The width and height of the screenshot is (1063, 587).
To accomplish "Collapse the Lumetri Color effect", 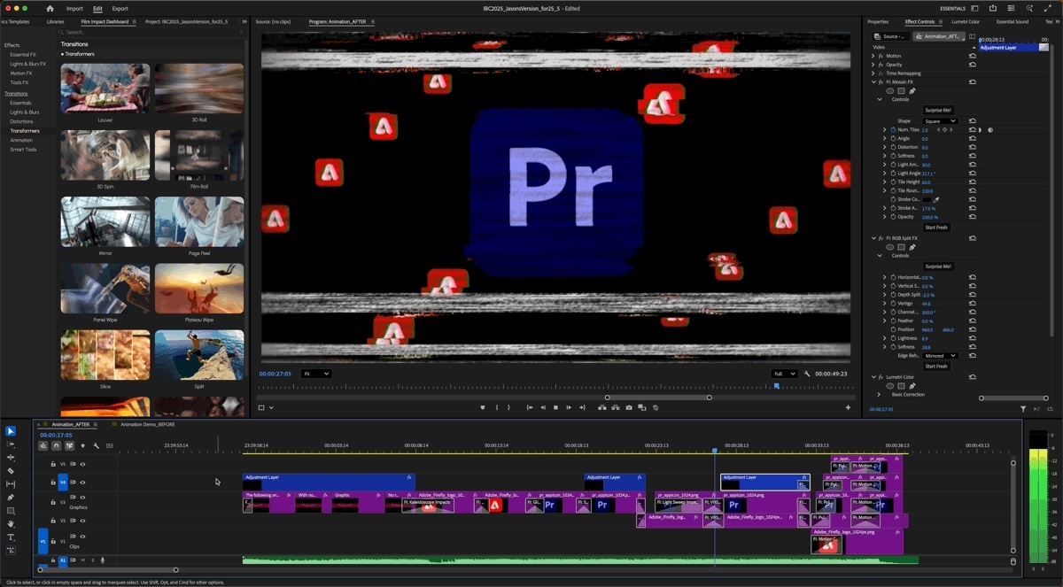I will [x=873, y=377].
